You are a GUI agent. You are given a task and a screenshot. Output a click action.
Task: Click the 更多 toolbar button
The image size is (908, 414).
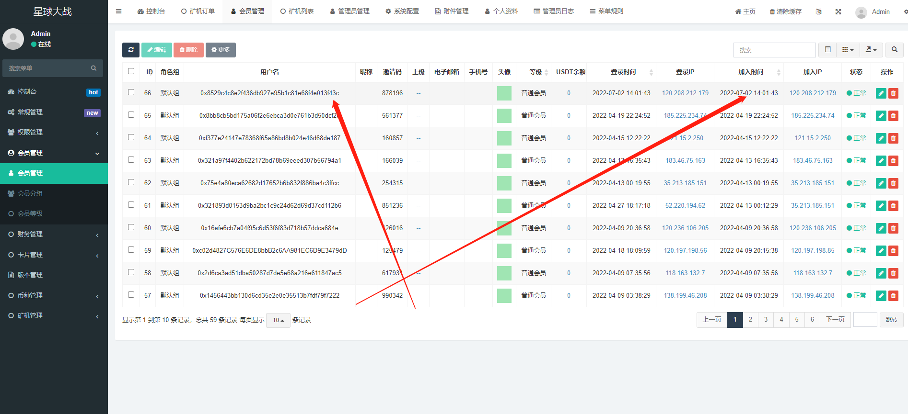pos(221,50)
